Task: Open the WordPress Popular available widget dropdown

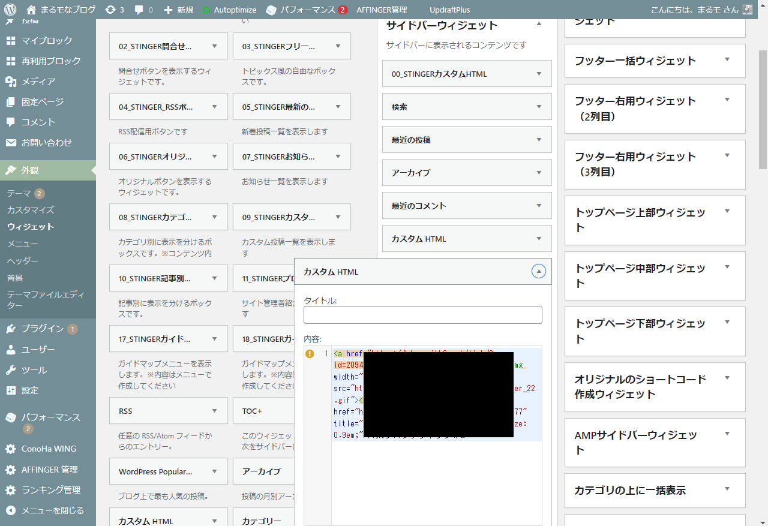Action: (x=215, y=471)
